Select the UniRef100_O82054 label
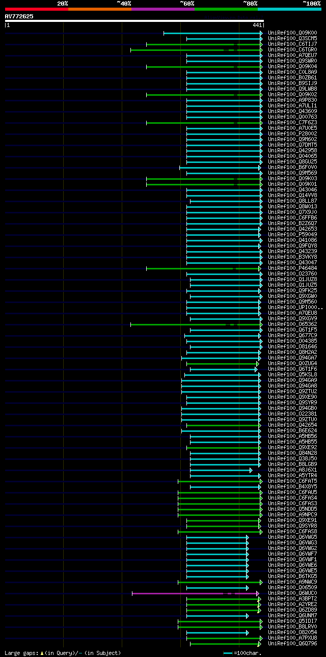The width and height of the screenshot is (326, 657). click(x=292, y=632)
